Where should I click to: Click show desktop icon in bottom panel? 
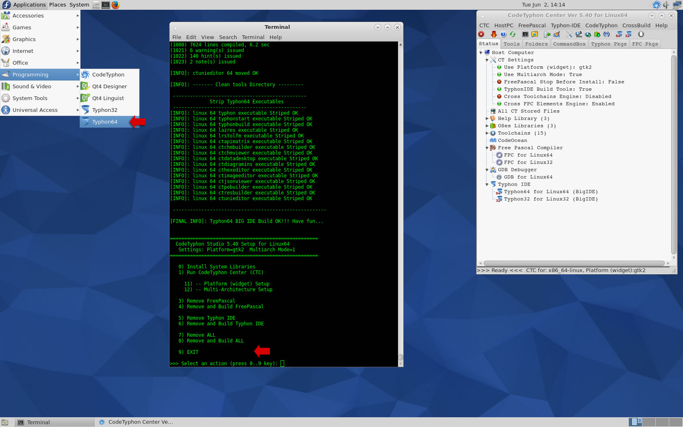tap(5, 423)
